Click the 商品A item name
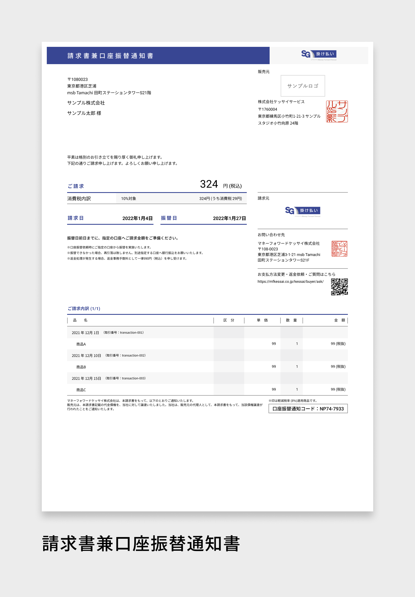 point(81,344)
